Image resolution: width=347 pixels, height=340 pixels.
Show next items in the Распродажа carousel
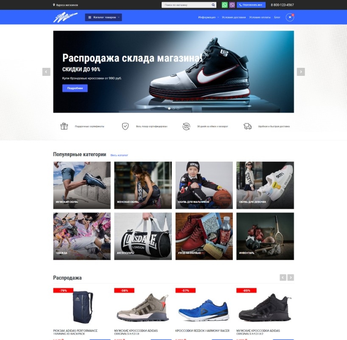point(291,277)
